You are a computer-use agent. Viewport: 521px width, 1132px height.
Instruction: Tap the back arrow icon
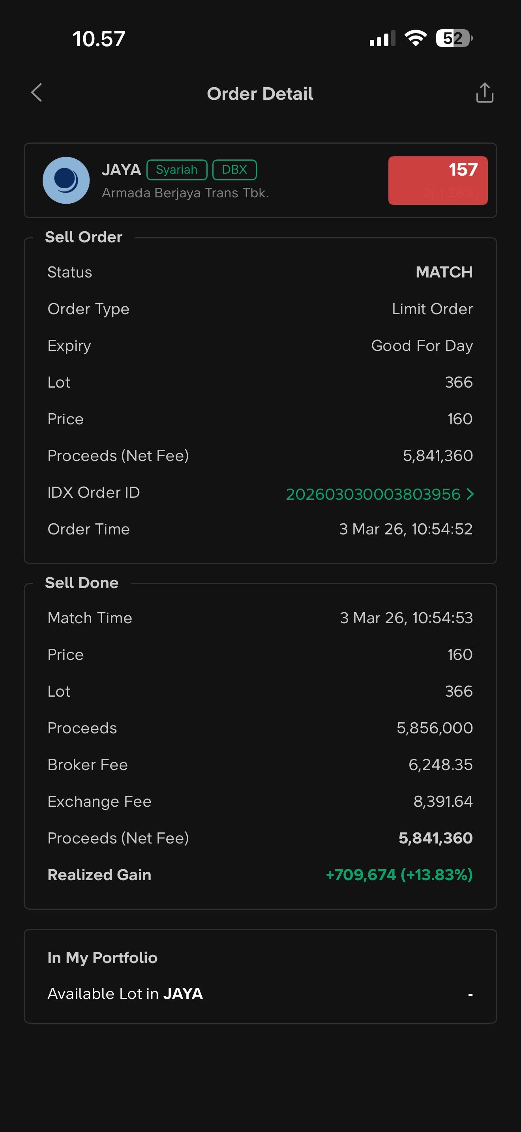[x=37, y=93]
